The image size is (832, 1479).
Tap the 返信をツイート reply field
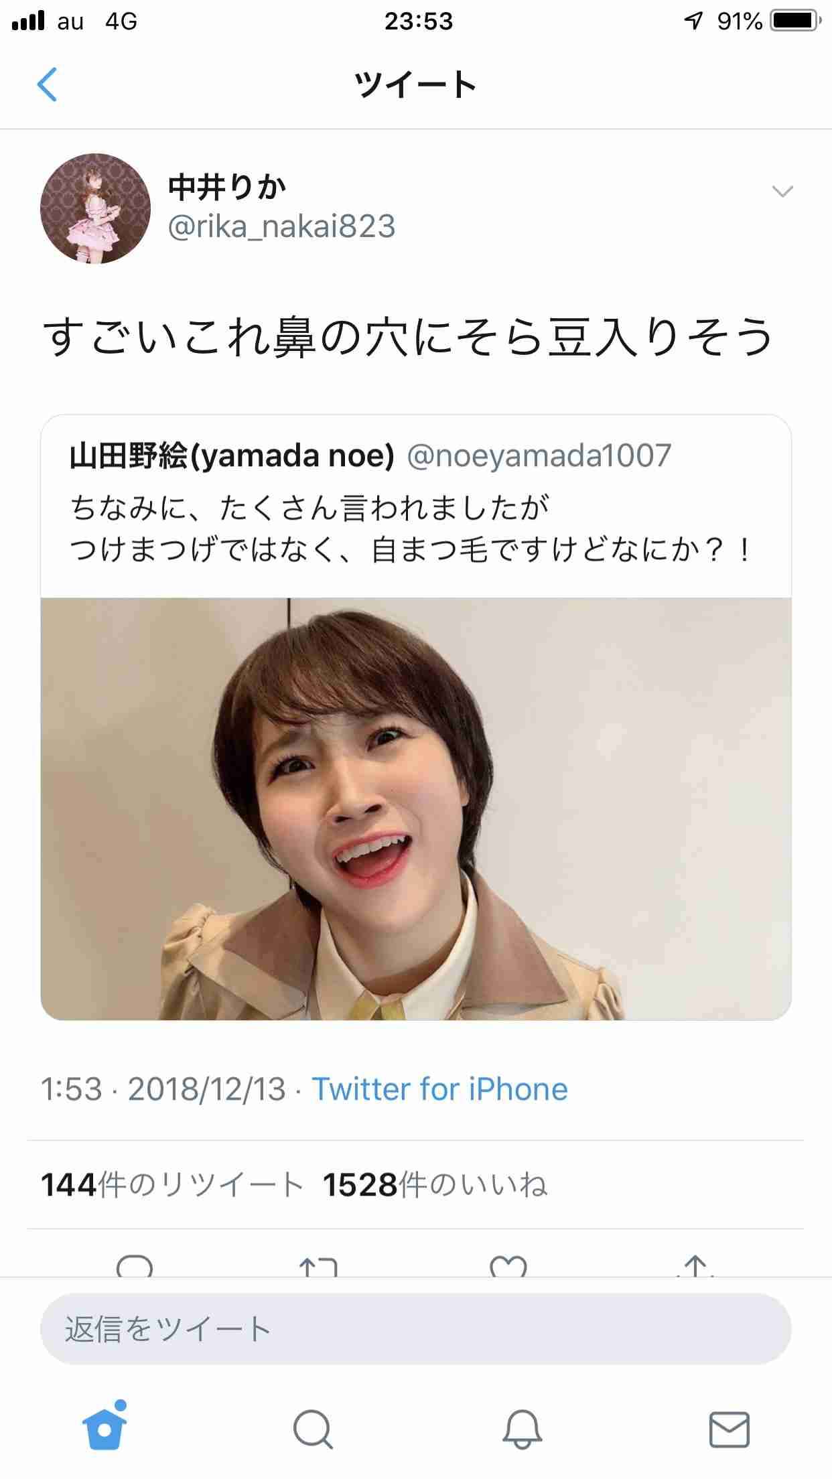(x=416, y=1329)
